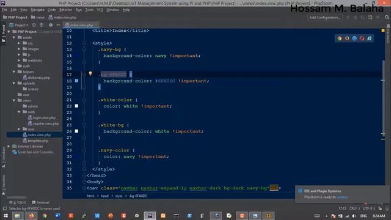
Task: Switch to PhpStorm in the taskbar
Action: pos(150,216)
